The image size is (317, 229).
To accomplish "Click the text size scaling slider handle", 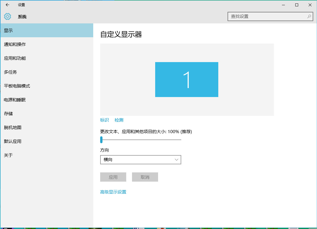I will (x=101, y=140).
